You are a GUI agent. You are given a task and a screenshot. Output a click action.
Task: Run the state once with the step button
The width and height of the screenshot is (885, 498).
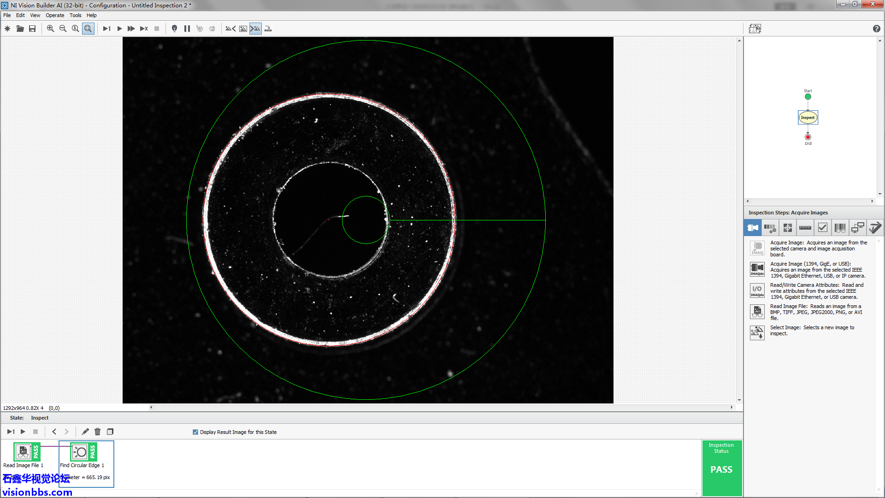click(11, 432)
